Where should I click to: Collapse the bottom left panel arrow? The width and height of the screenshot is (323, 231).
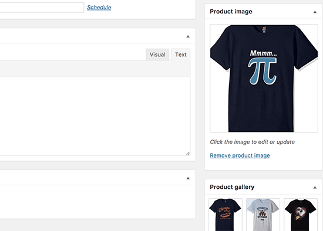point(188,178)
